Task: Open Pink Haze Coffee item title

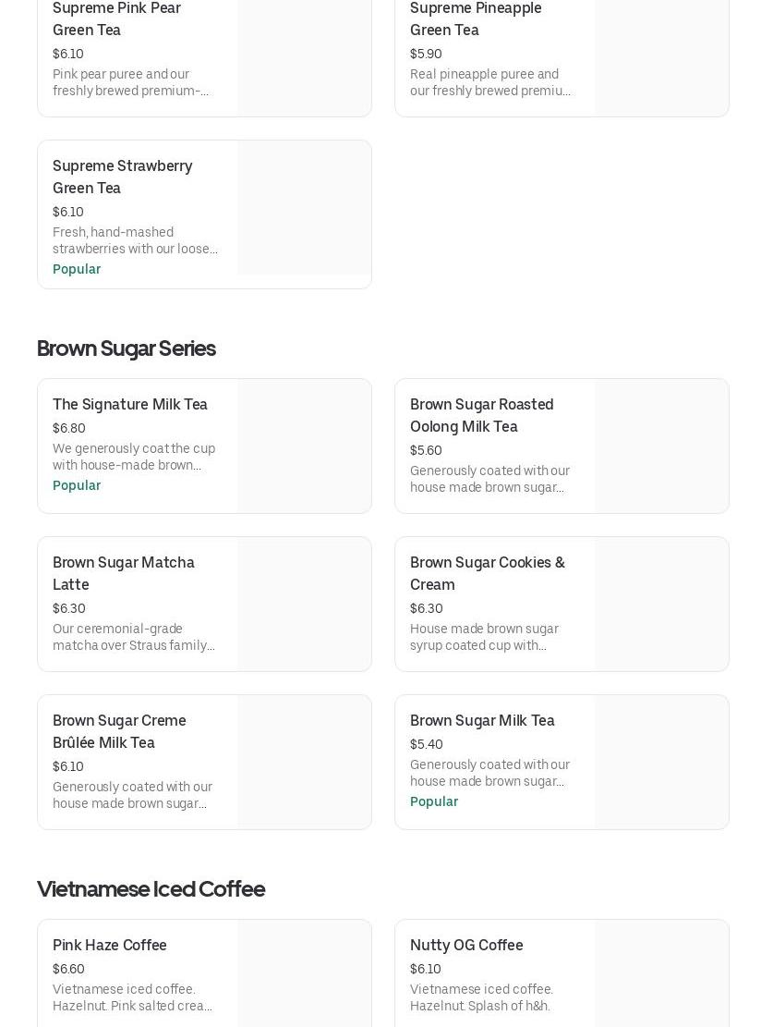Action: pos(110,945)
